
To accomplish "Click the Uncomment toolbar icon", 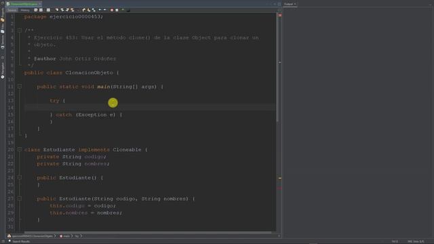I will pos(128,10).
